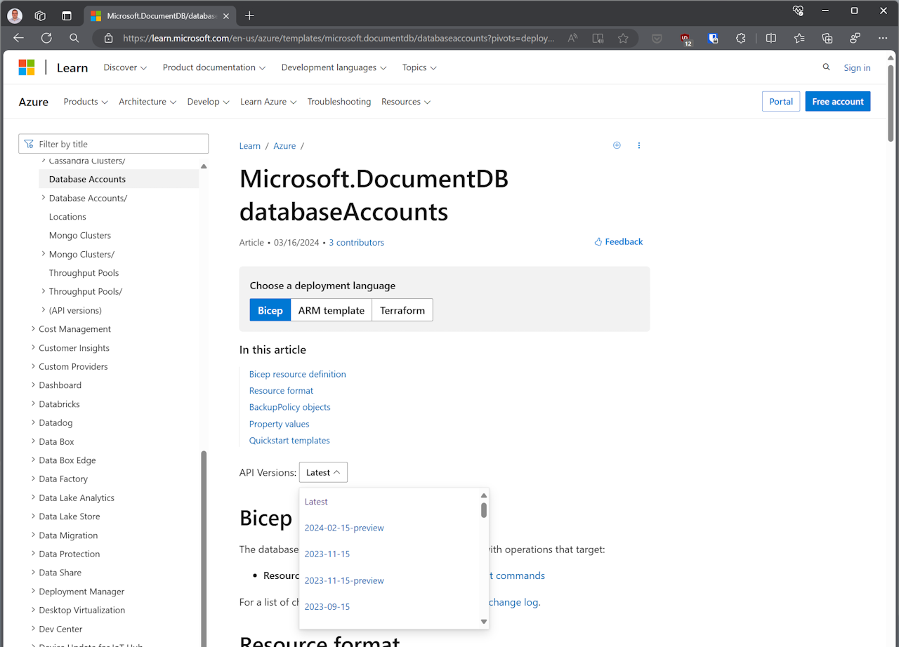Toggle split screen view
Viewport: 899px width, 647px height.
point(770,39)
